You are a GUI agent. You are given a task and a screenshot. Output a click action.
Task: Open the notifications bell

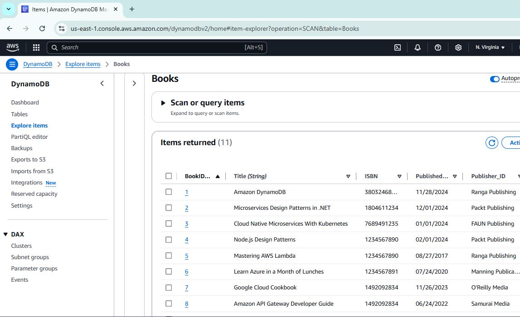point(418,47)
